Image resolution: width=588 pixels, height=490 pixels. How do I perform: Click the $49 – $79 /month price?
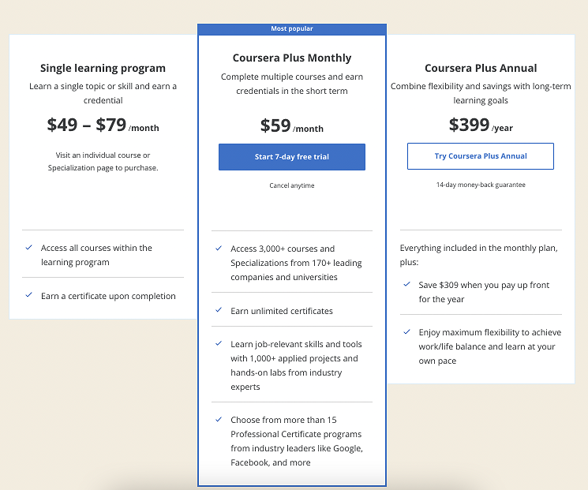click(103, 125)
